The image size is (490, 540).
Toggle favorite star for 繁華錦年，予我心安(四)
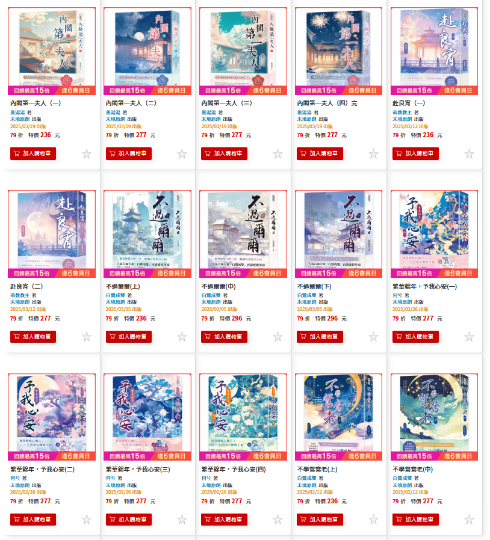click(278, 520)
